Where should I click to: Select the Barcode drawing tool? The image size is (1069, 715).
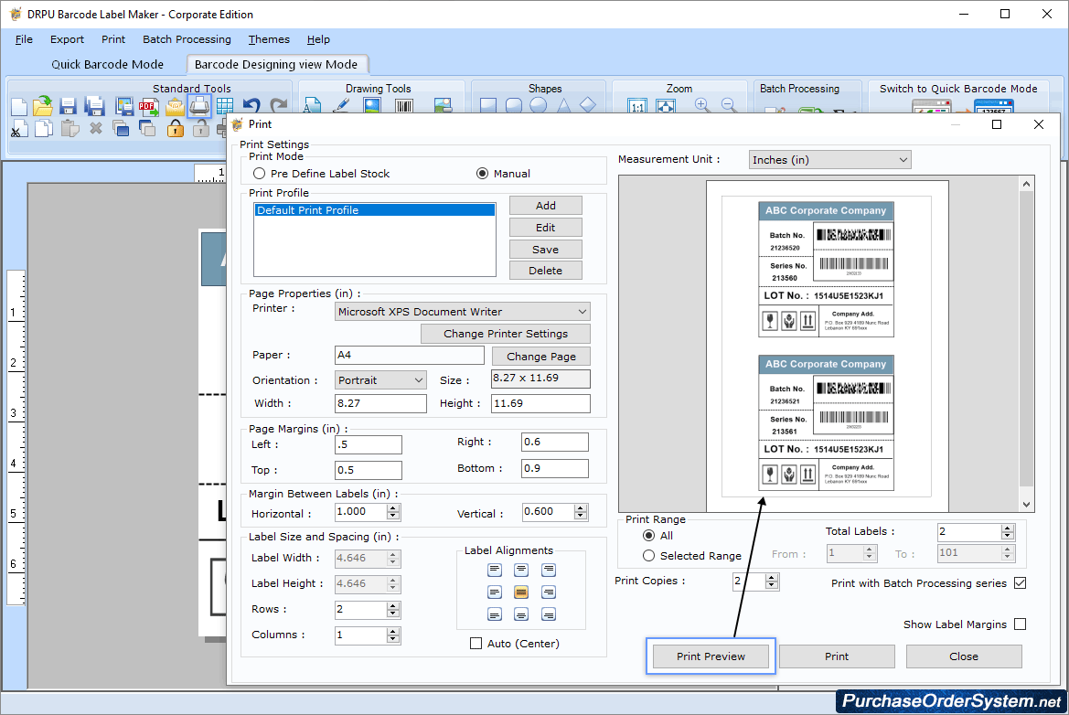[x=402, y=105]
